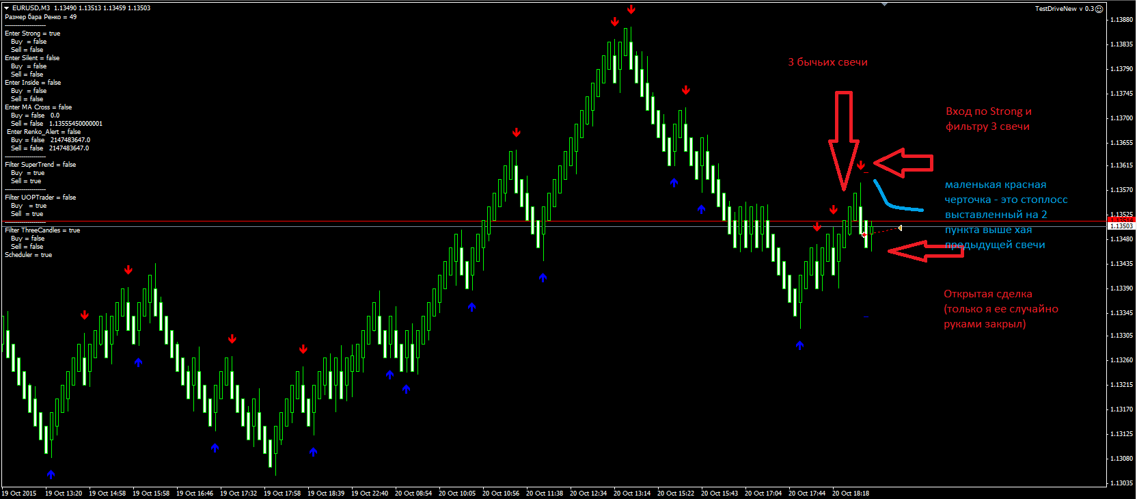
Task: Click the 1.13215 price axis label
Action: point(1122,385)
